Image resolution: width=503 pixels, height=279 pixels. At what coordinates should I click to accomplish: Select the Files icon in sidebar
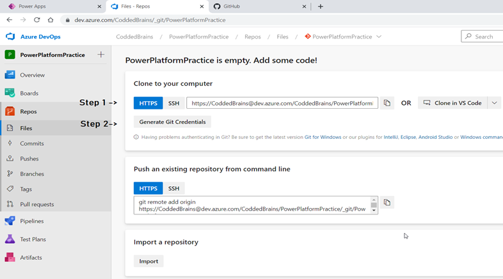pos(10,128)
